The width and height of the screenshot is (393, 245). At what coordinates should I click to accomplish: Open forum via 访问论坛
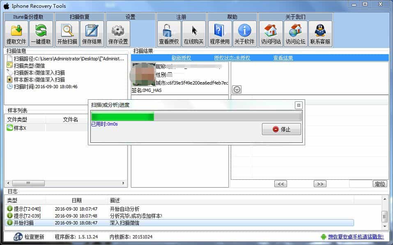(x=296, y=34)
